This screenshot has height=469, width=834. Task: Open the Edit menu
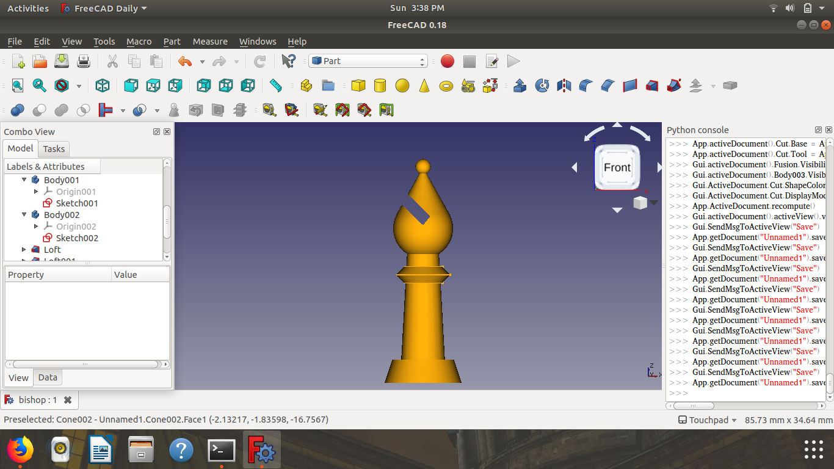(x=42, y=42)
